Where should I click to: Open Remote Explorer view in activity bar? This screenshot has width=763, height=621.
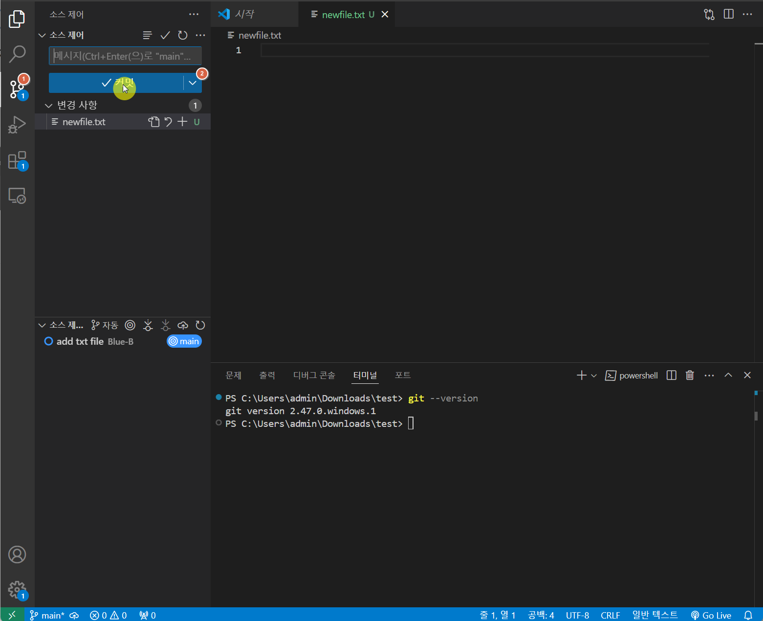coord(17,196)
